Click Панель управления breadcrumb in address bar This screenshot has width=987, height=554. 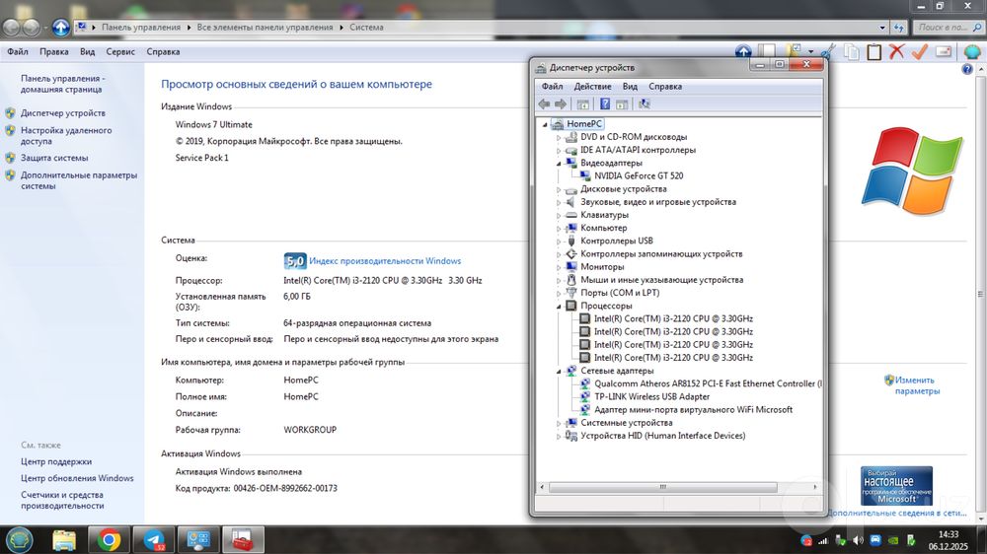pyautogui.click(x=141, y=28)
